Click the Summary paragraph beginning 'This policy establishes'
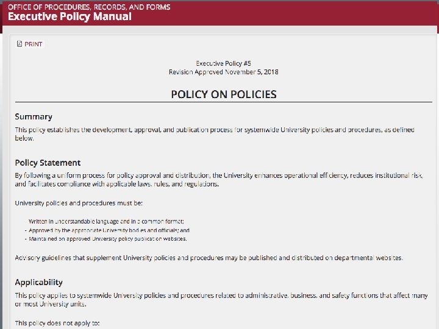The height and width of the screenshot is (329, 439). (215, 134)
